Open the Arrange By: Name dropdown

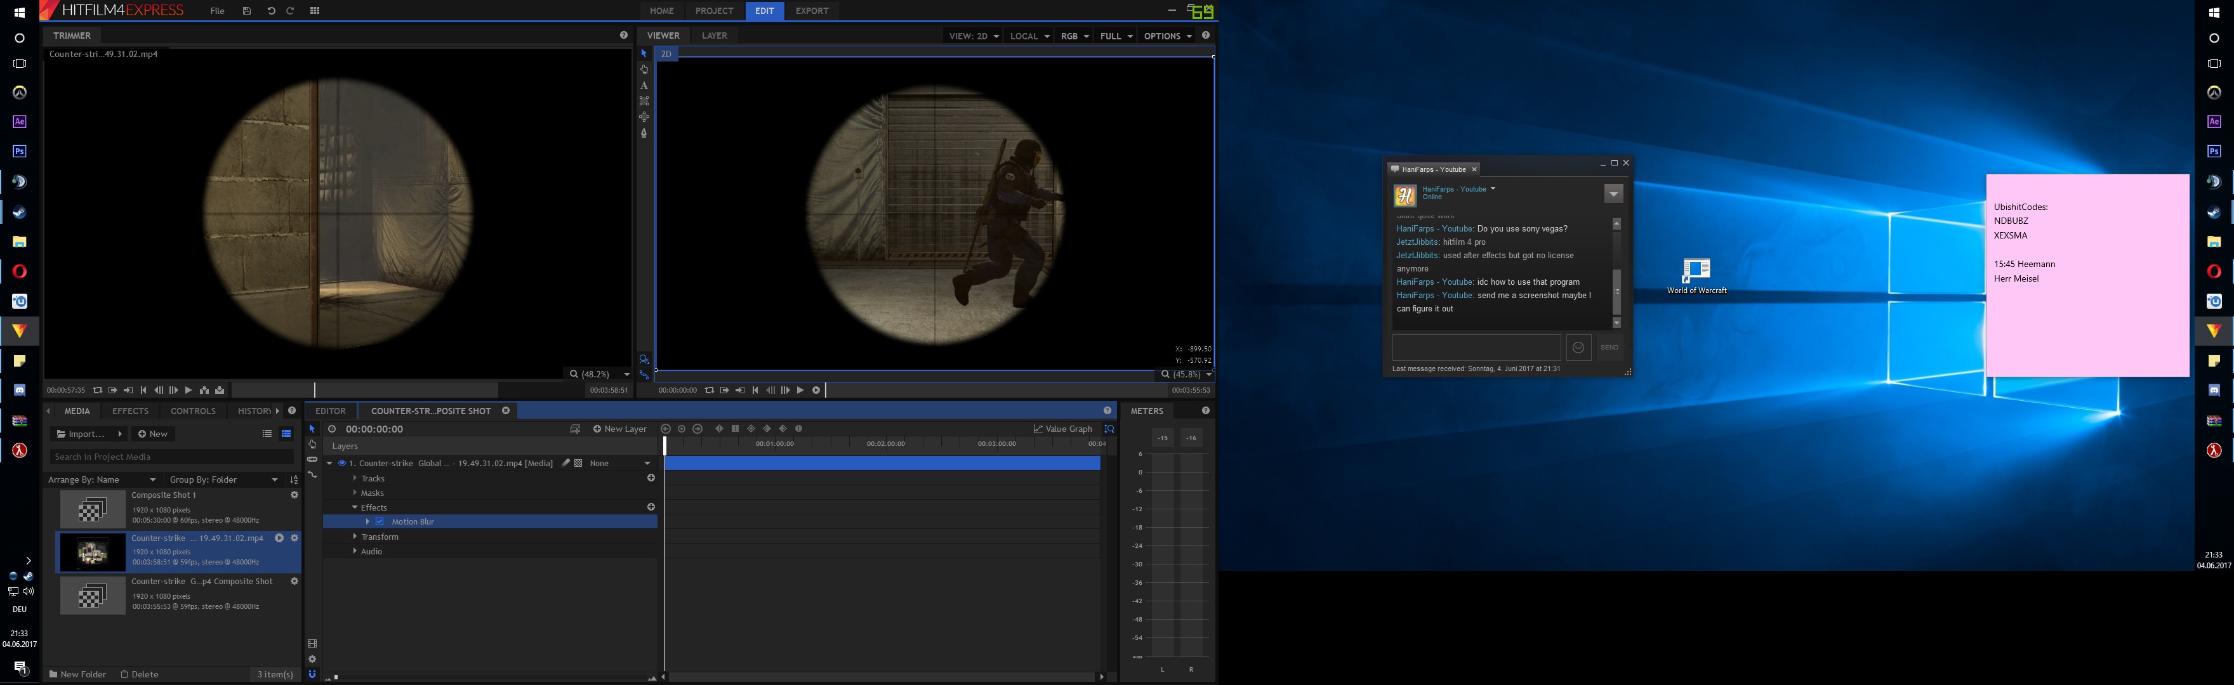pos(102,480)
